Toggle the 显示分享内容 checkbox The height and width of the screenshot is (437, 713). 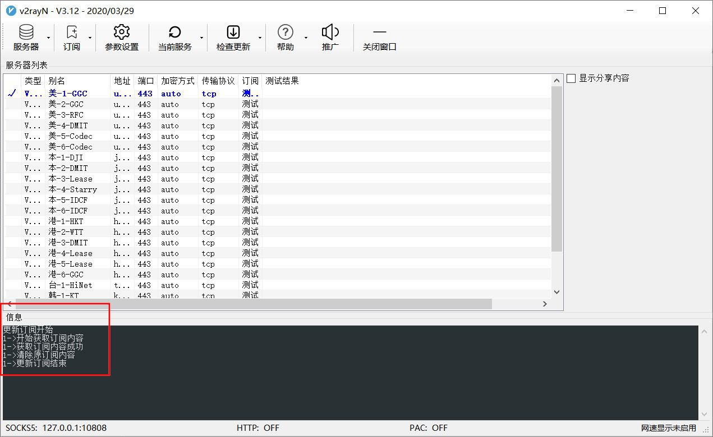571,78
